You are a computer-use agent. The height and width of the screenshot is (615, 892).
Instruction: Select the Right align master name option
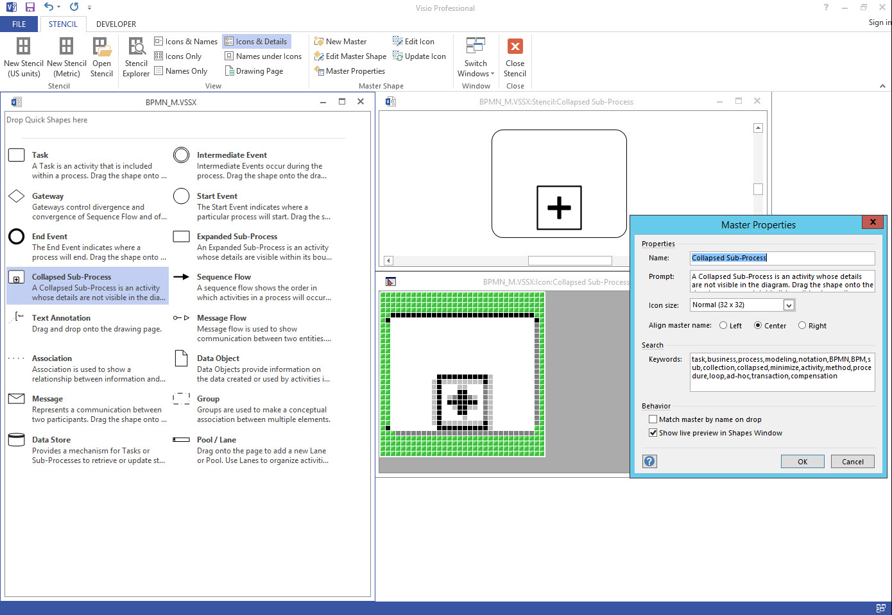click(x=802, y=325)
